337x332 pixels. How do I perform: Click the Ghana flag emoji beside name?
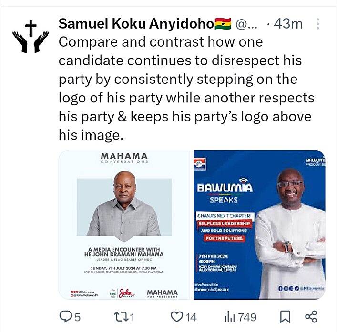(x=224, y=23)
